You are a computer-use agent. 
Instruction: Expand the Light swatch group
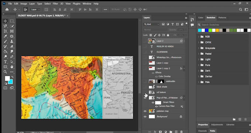(199, 59)
